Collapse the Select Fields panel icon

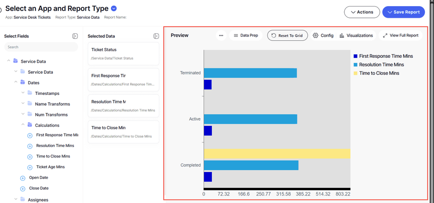pos(75,36)
